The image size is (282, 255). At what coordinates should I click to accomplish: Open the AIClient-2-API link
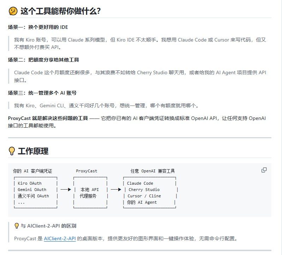[x=60, y=238]
